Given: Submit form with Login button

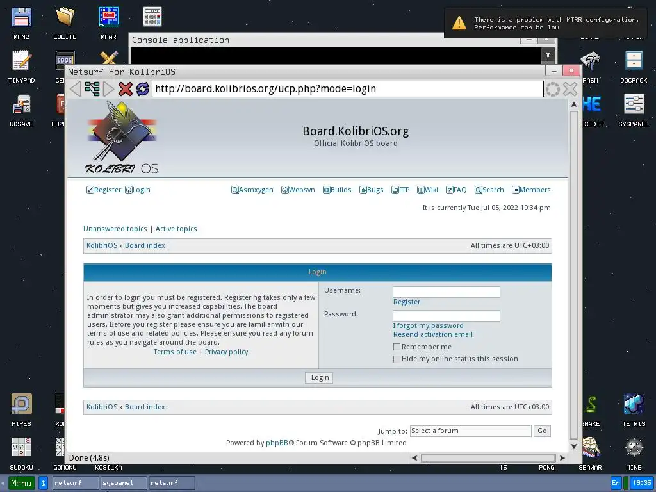Looking at the screenshot, I should point(319,378).
